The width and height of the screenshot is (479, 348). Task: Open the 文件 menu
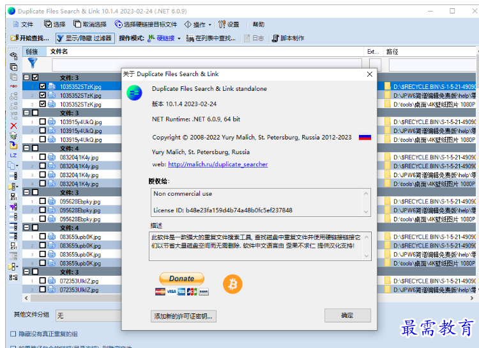point(23,24)
